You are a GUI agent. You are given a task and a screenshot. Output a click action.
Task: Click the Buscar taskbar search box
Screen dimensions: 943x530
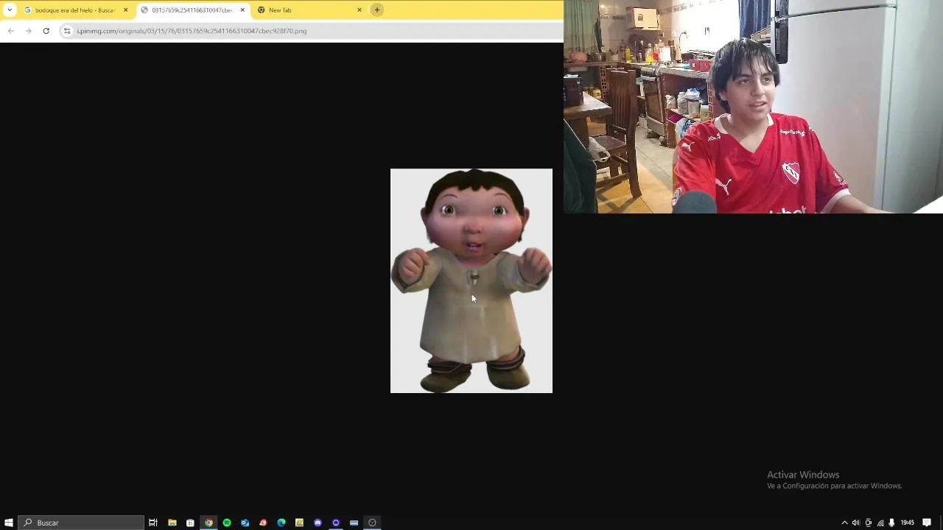pos(81,523)
